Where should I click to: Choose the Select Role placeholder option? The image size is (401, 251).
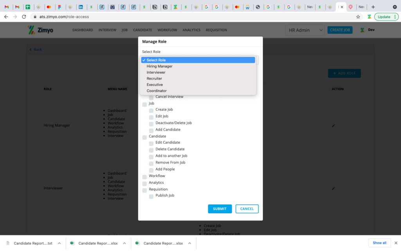pos(198,60)
